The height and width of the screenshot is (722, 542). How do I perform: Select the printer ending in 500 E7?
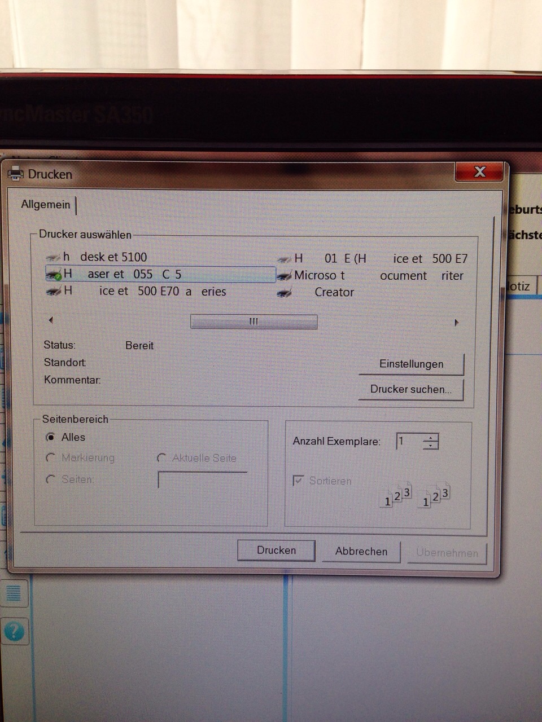[373, 259]
